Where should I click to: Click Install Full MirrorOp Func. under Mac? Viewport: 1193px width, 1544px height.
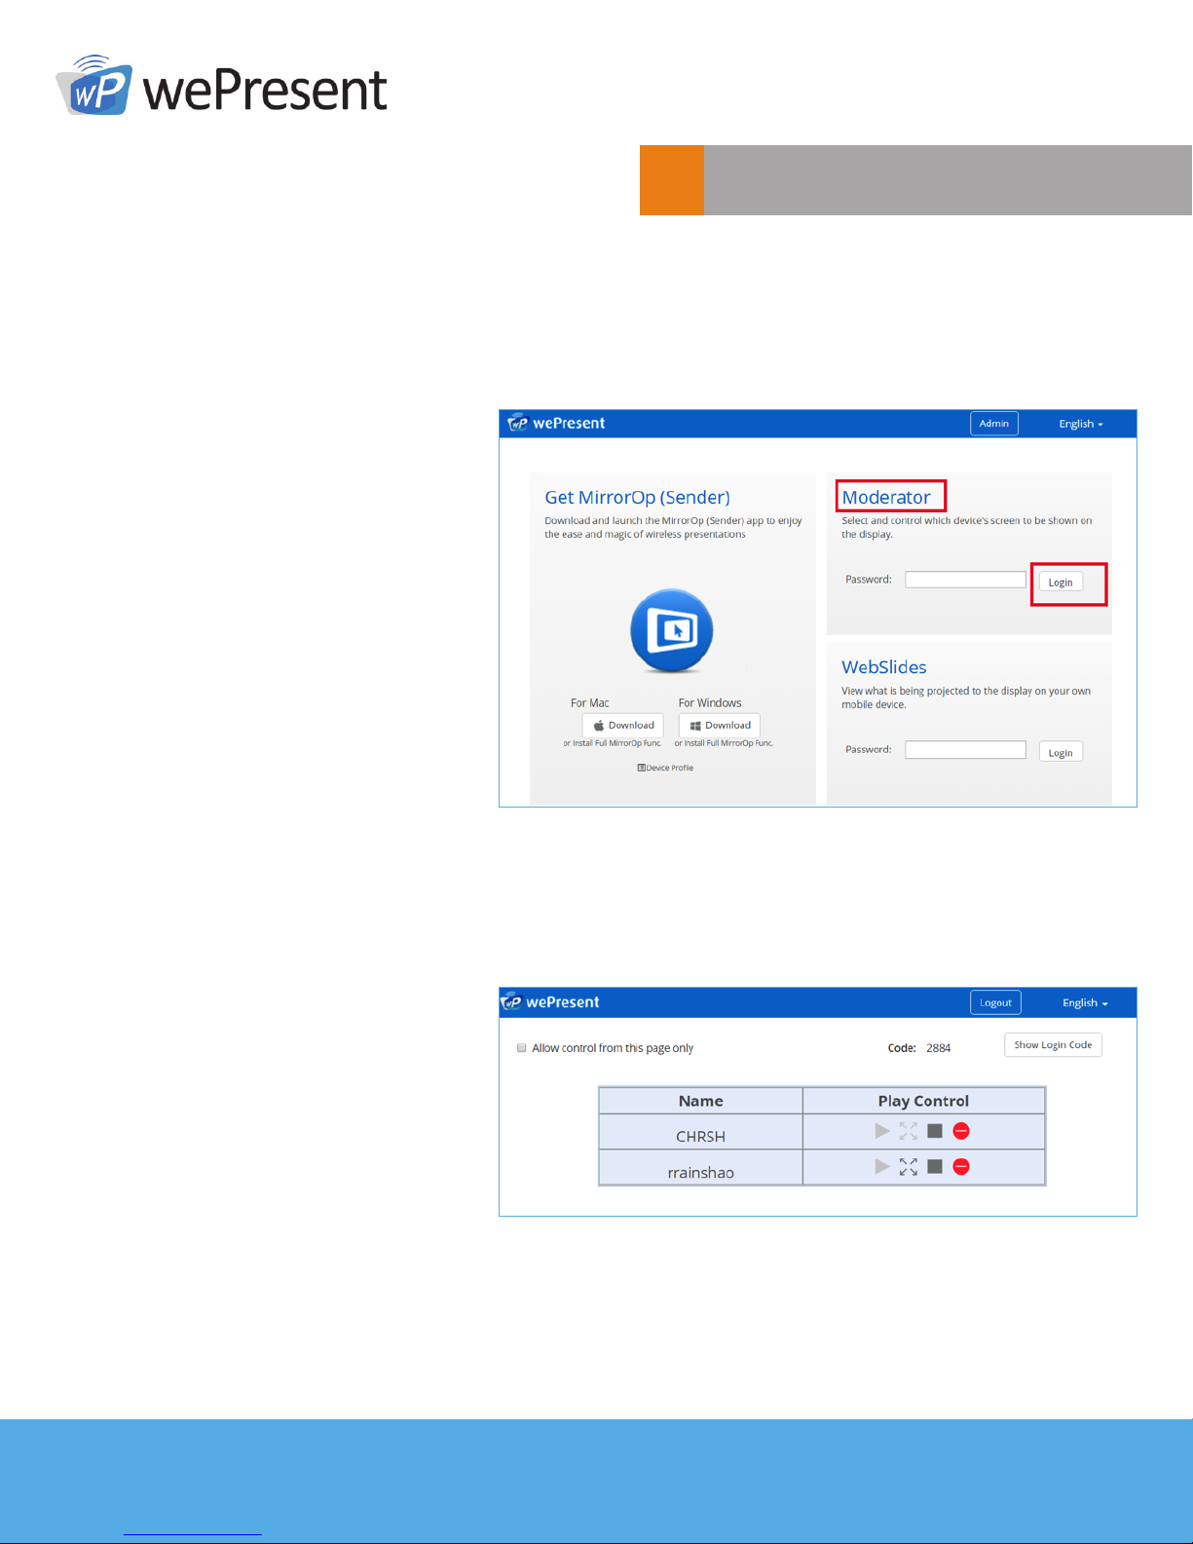(x=613, y=743)
